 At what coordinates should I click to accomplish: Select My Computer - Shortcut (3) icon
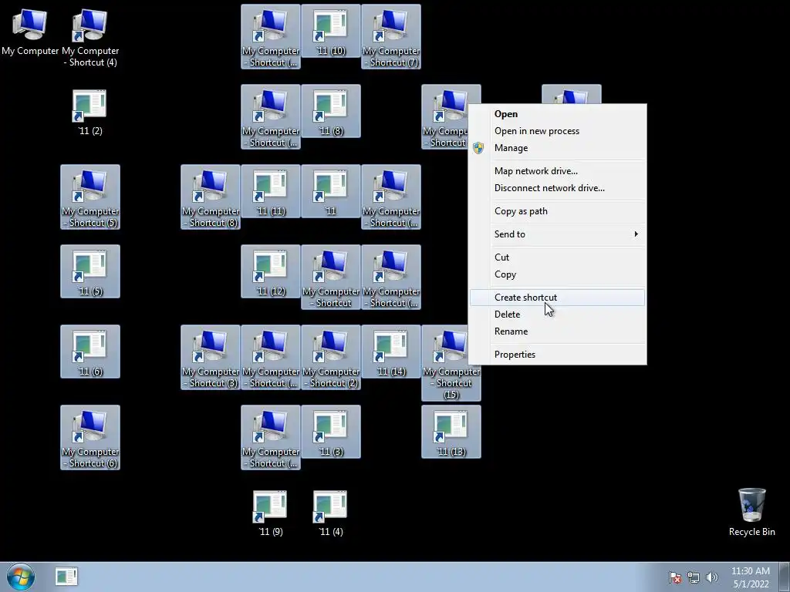[x=211, y=357]
